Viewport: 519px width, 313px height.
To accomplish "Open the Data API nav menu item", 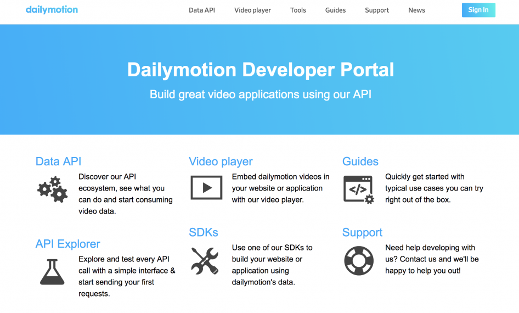I will [202, 10].
